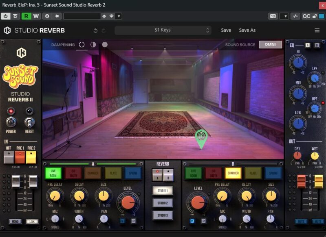Click the A/B compare settings icon
This screenshot has width=326, height=237.
(47, 16)
